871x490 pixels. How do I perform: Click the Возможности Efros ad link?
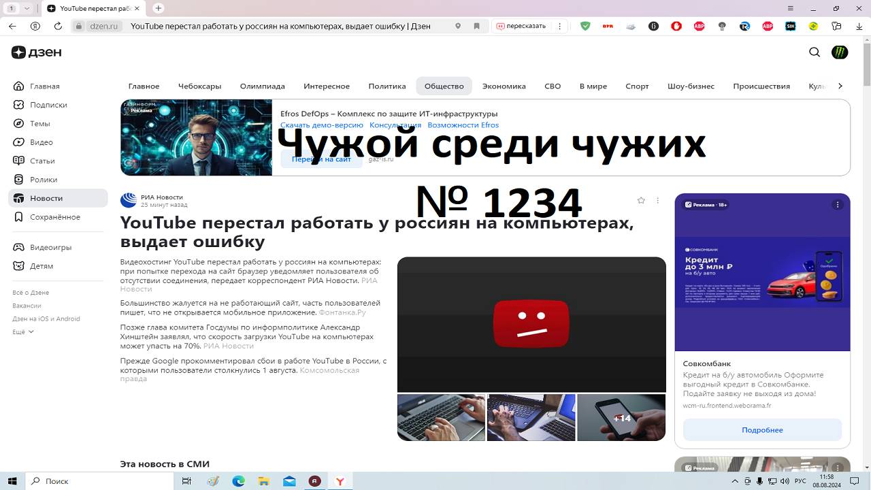[463, 125]
